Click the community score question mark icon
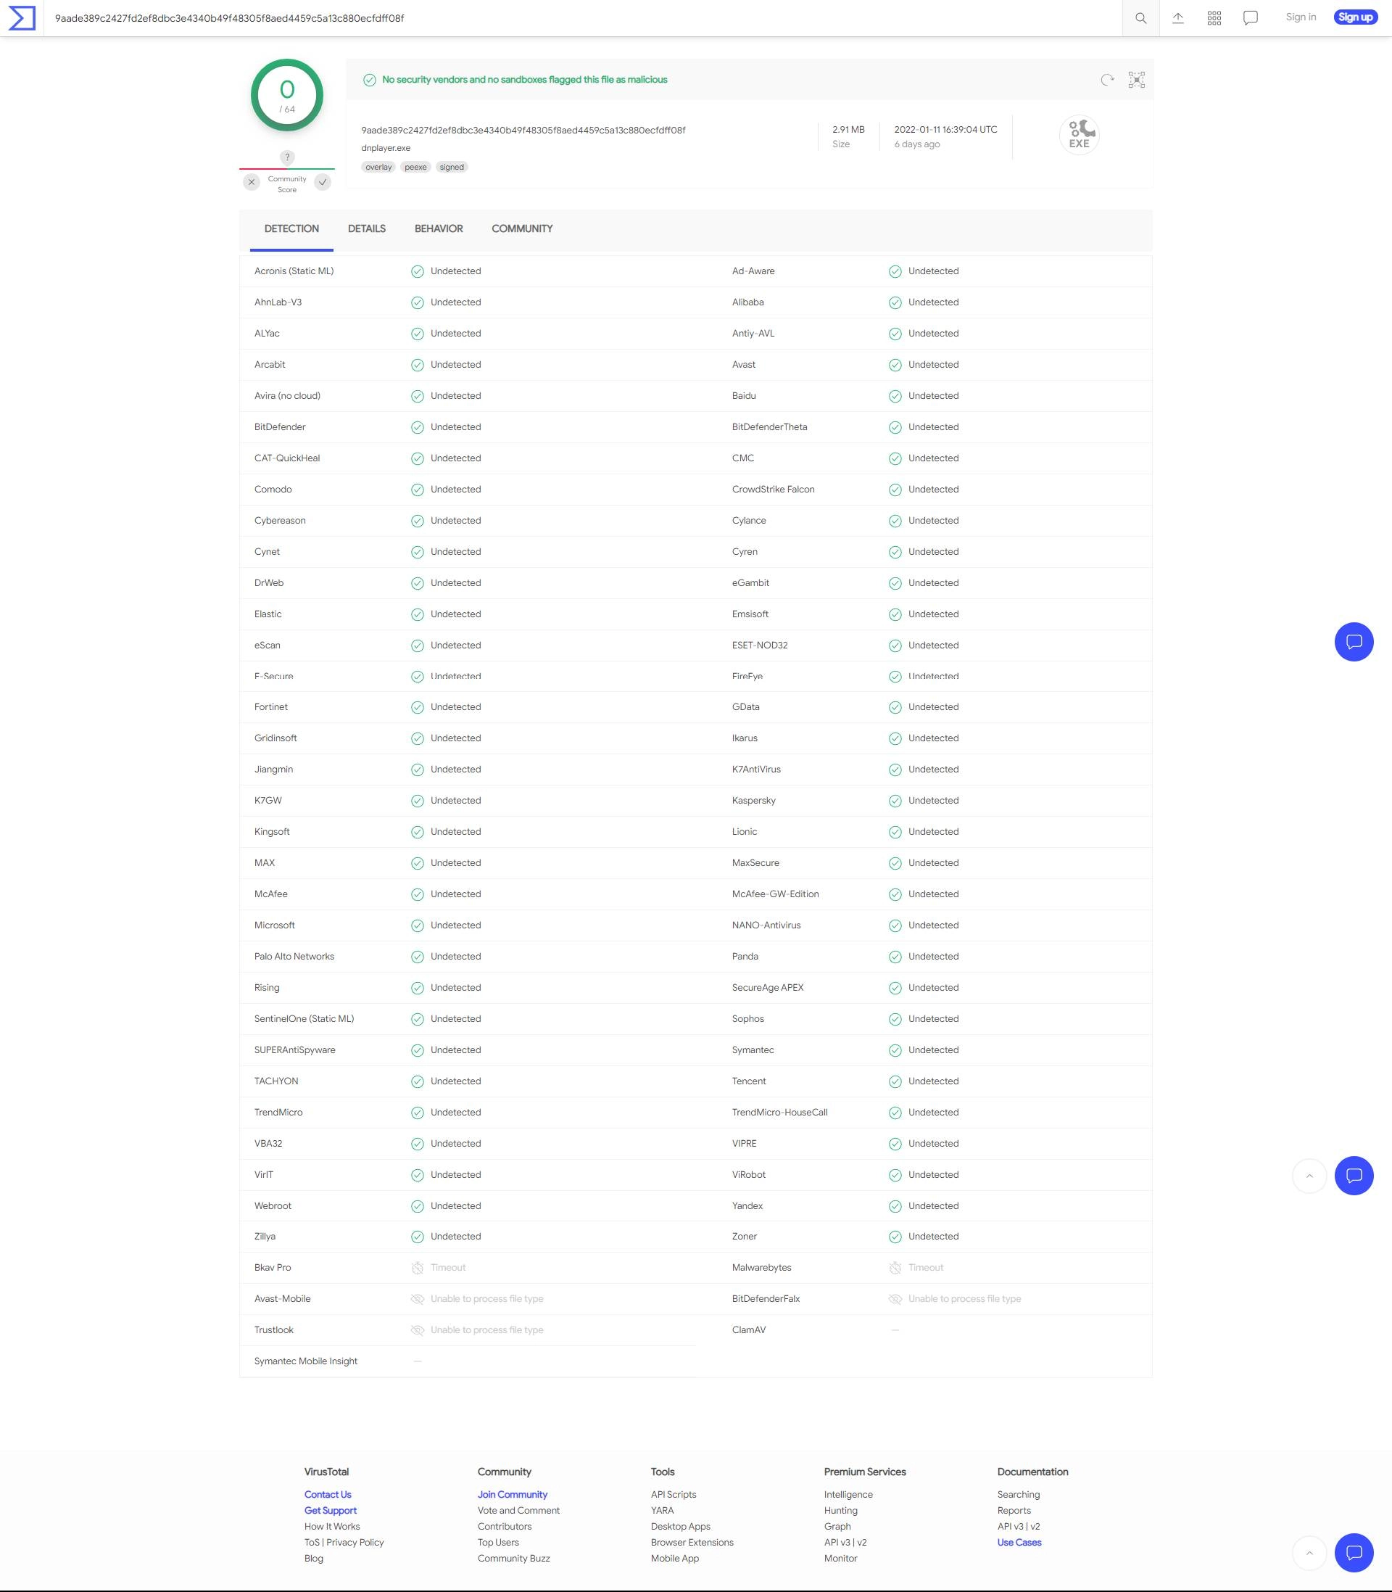This screenshot has height=1592, width=1392. [287, 157]
